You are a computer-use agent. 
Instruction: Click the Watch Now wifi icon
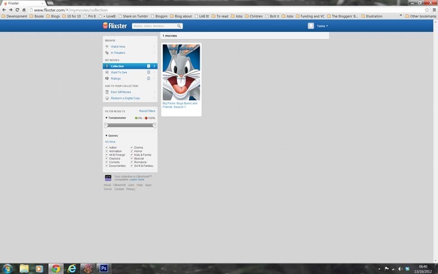pyautogui.click(x=107, y=46)
